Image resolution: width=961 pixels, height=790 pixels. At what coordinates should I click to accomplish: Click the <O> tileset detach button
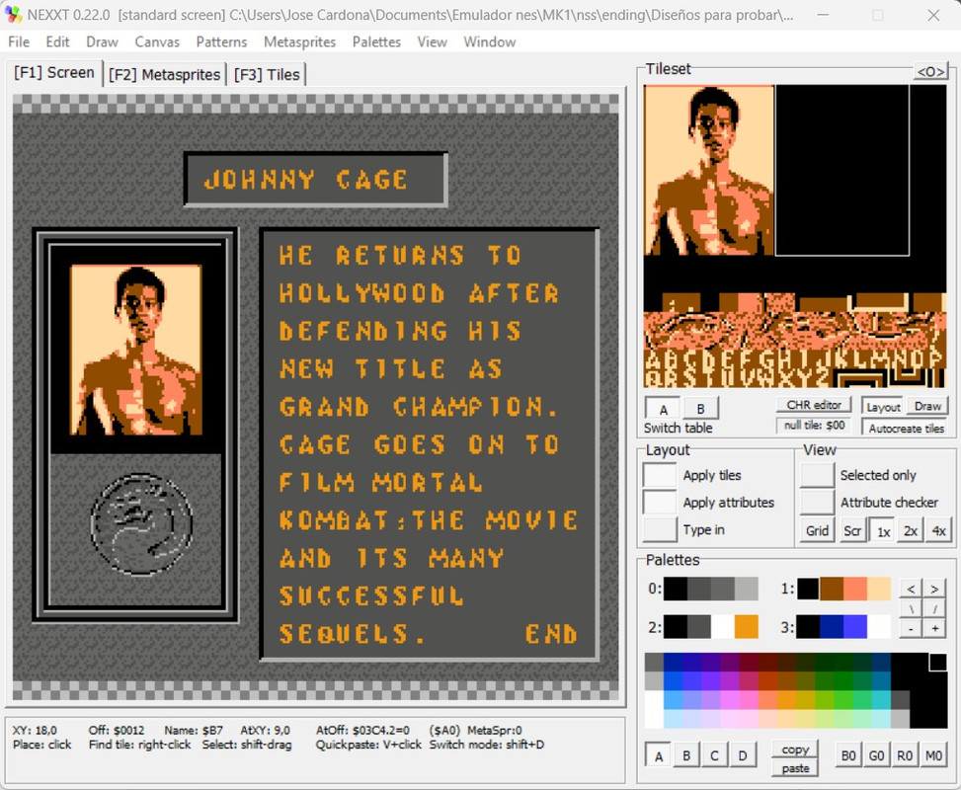(930, 71)
